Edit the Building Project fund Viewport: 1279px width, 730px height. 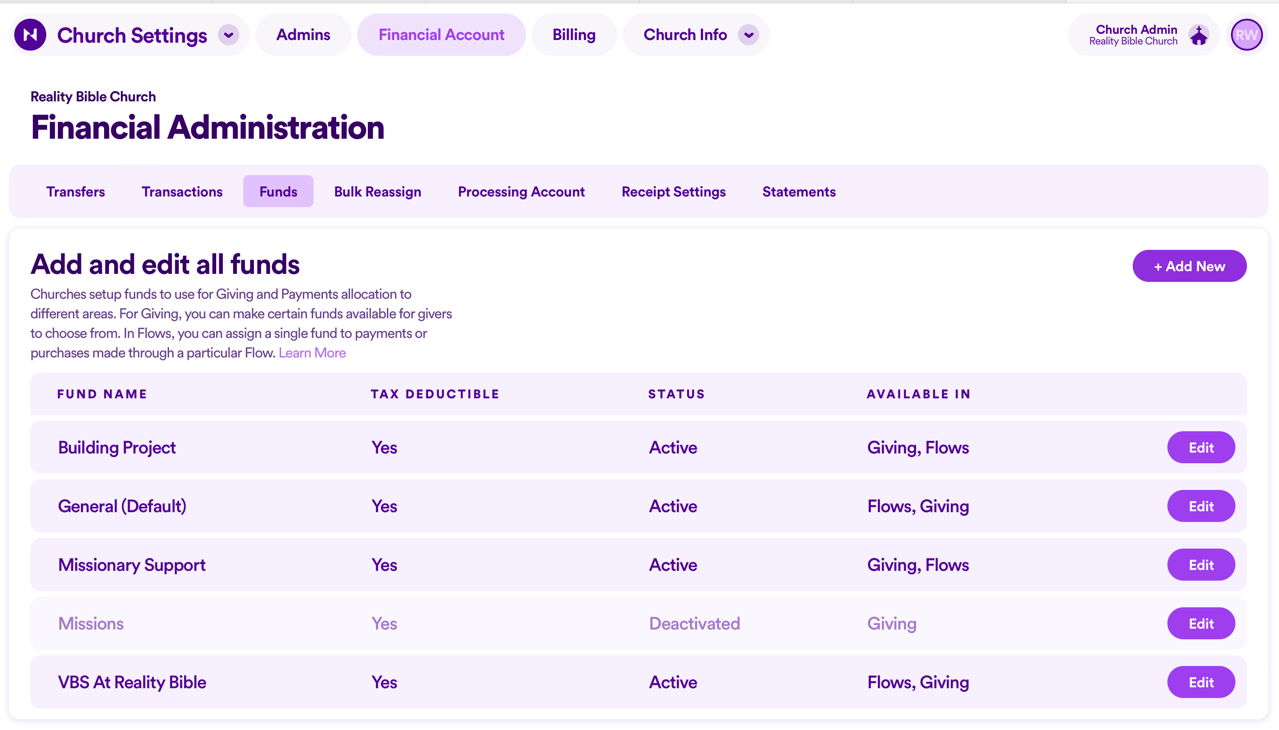pos(1201,447)
